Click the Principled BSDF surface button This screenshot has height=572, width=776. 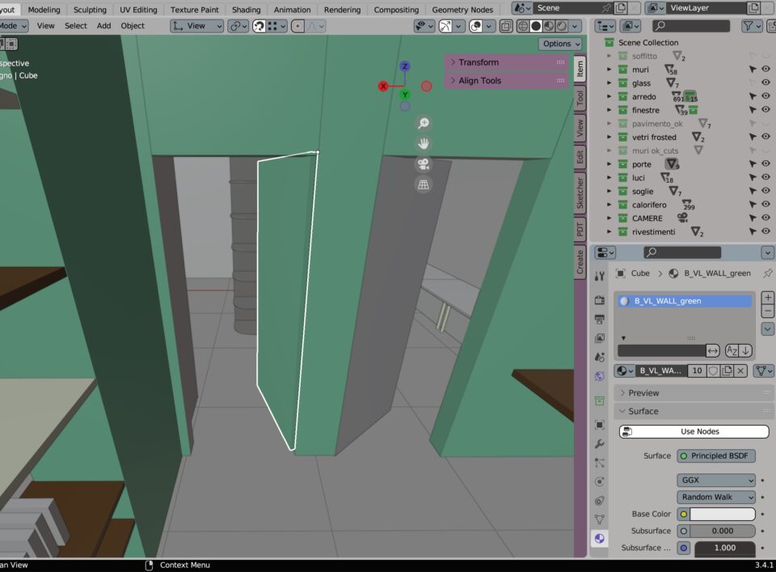click(716, 455)
